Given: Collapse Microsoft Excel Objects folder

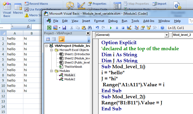Looking at the screenshot, I should 51,50.
